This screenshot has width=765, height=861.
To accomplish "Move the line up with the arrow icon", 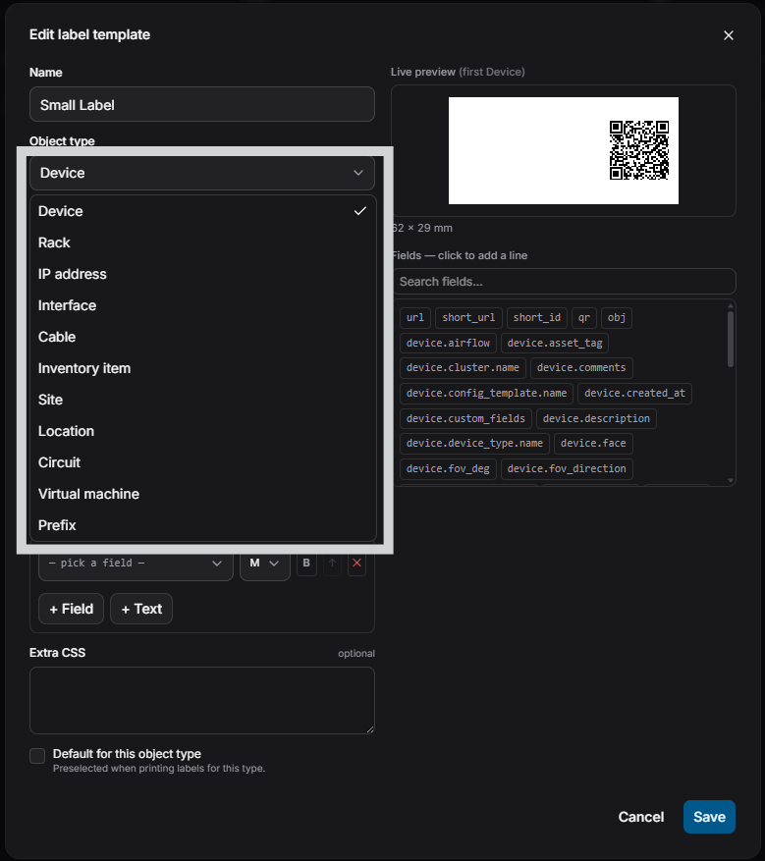I will pos(332,563).
